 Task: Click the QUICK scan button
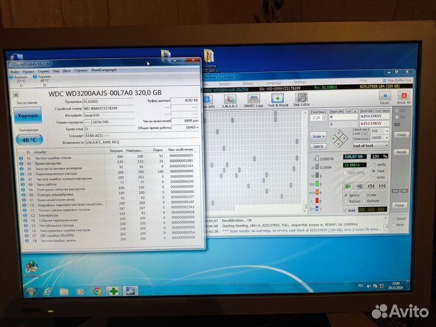coord(318,145)
